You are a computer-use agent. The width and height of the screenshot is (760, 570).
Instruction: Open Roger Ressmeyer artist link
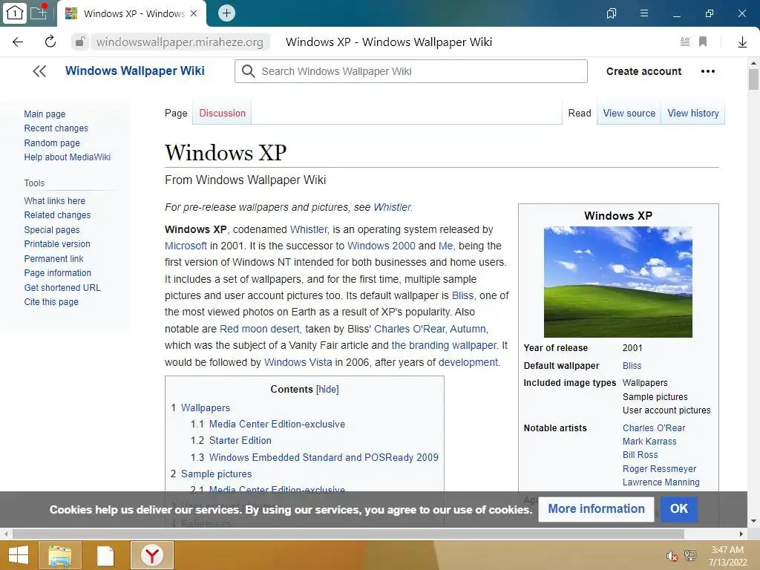click(x=659, y=469)
